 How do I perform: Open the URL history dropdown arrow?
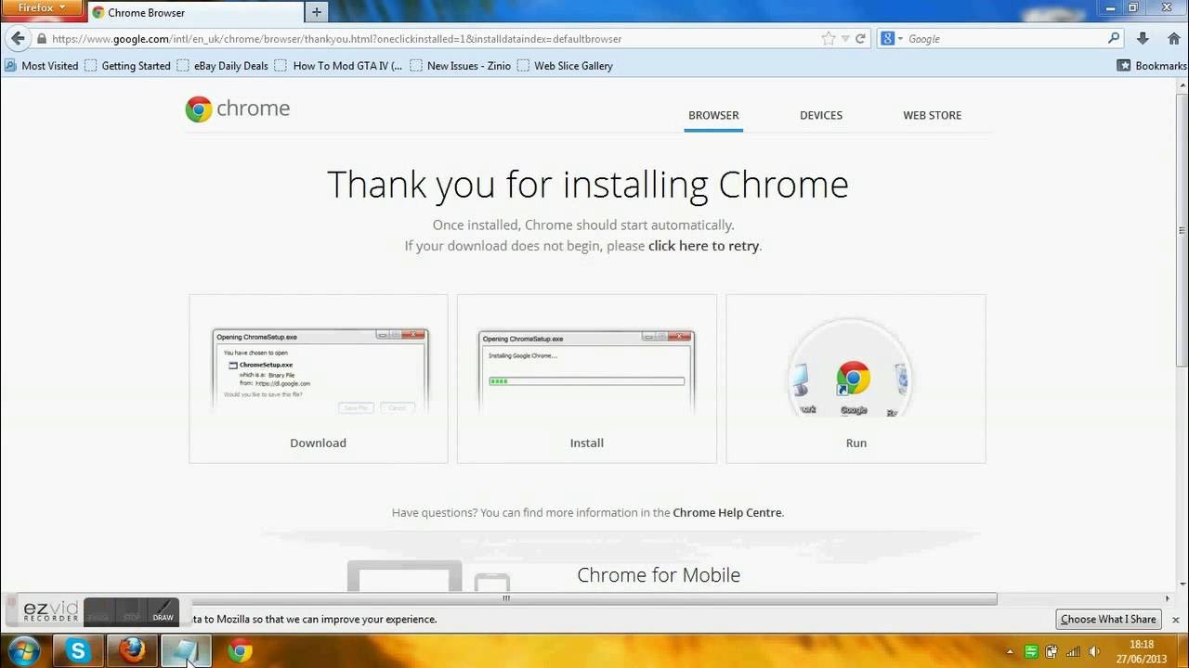(844, 39)
